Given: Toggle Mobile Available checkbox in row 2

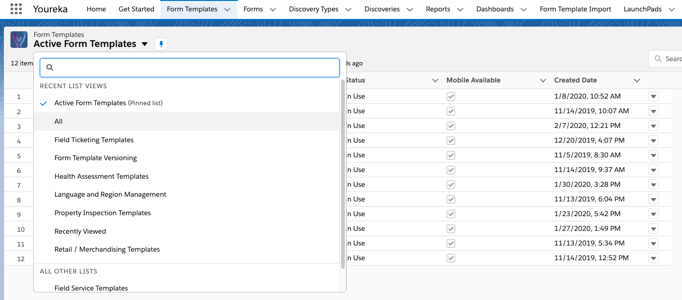Looking at the screenshot, I should pos(451,111).
